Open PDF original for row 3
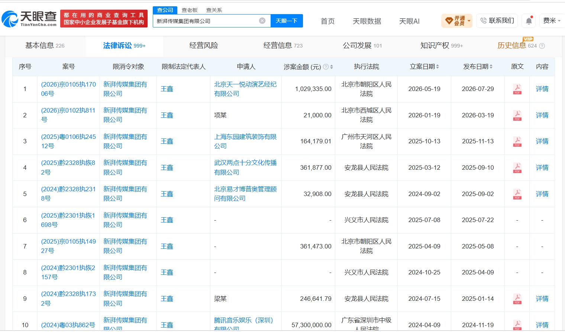The height and width of the screenshot is (332, 565). pos(517,141)
